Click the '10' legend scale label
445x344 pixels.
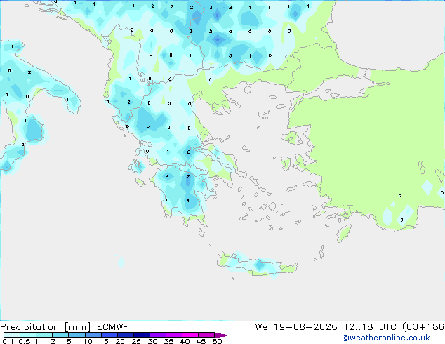88,341
